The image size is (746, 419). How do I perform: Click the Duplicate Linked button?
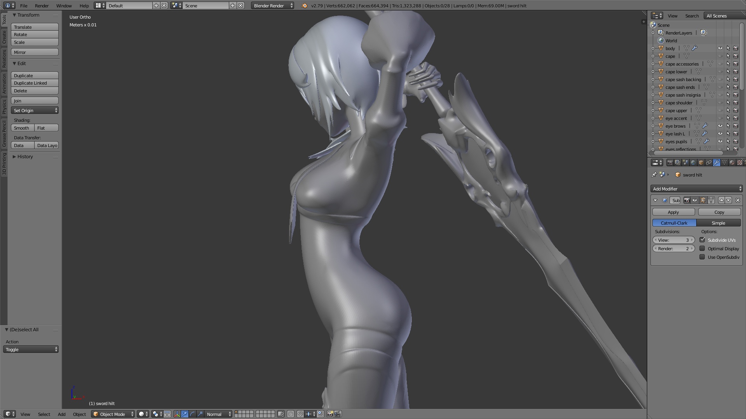pyautogui.click(x=35, y=83)
